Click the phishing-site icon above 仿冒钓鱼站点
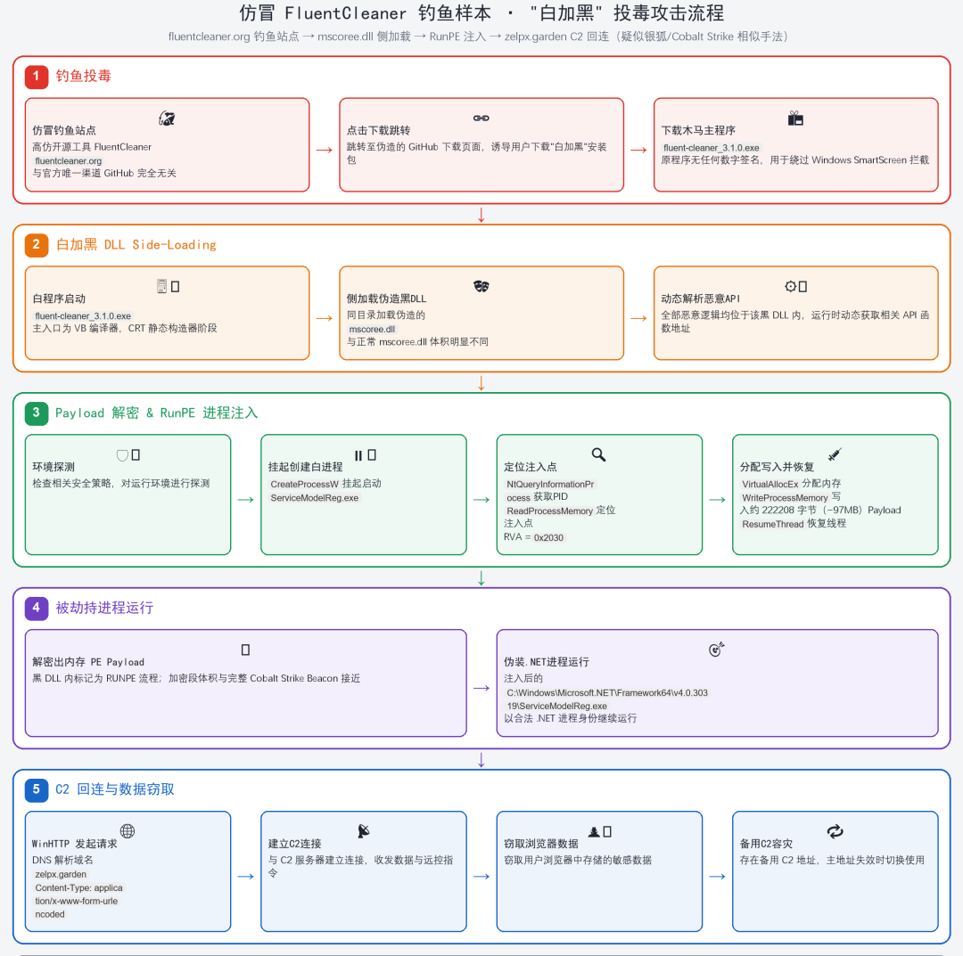963x956 pixels. (167, 118)
